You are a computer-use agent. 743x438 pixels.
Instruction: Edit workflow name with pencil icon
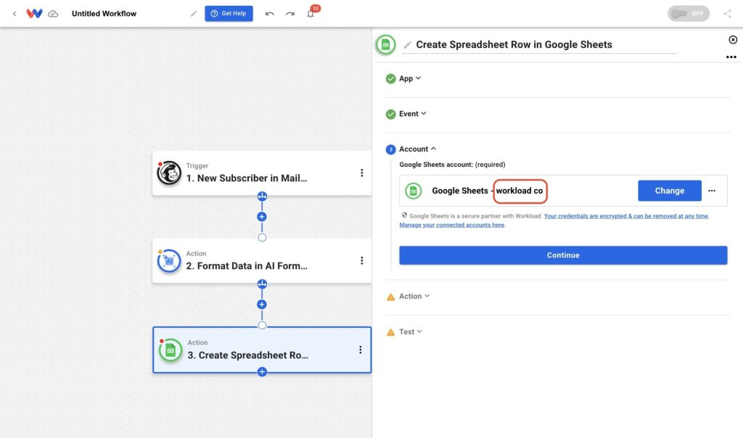pyautogui.click(x=193, y=14)
